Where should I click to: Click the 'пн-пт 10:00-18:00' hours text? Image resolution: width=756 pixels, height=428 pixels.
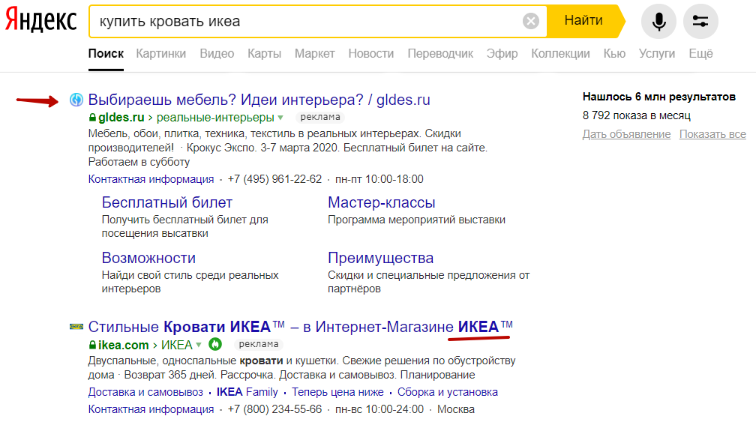379,179
